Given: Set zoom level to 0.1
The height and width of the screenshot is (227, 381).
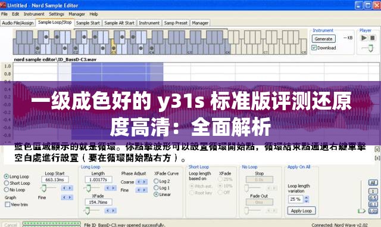Looking at the screenshot, I should [x=373, y=204].
